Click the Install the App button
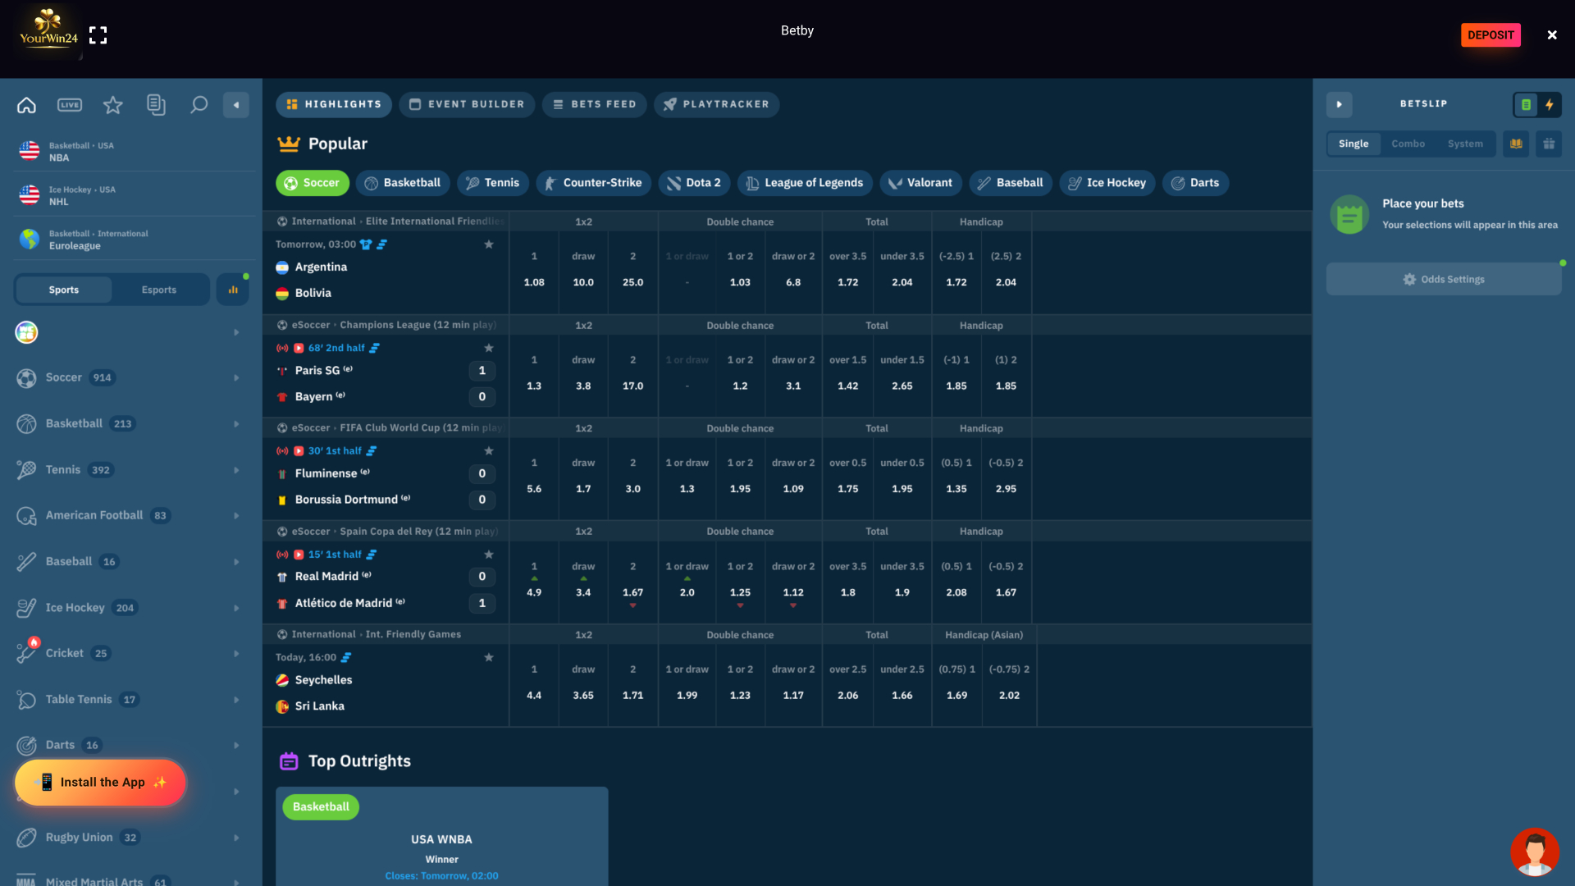 (101, 782)
